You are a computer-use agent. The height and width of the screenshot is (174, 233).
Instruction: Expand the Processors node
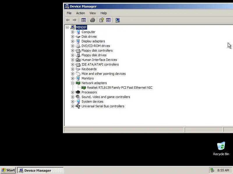point(73,92)
